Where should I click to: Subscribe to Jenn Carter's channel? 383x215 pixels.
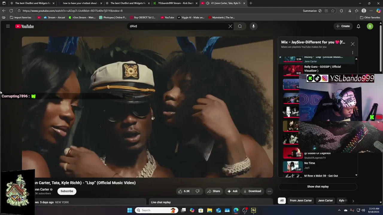click(x=67, y=191)
